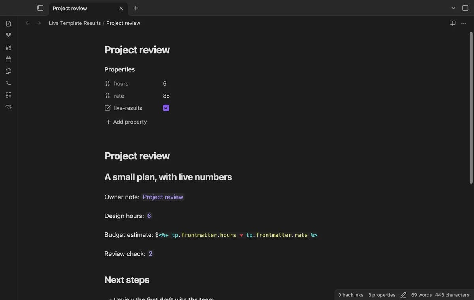The width and height of the screenshot is (474, 300).
Task: Click the pencil edit-mode icon in status bar
Action: [x=403, y=295]
